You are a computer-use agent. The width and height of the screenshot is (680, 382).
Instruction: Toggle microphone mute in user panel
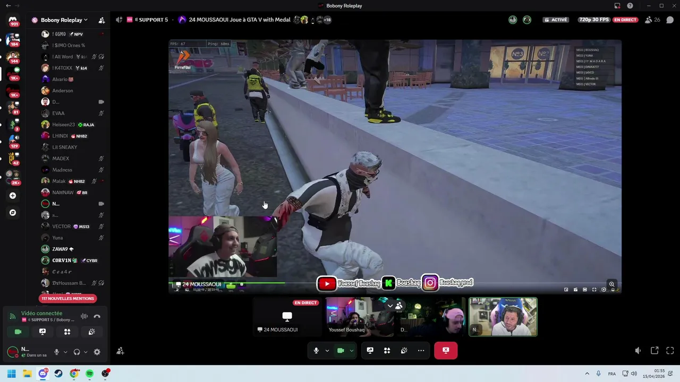[56, 352]
